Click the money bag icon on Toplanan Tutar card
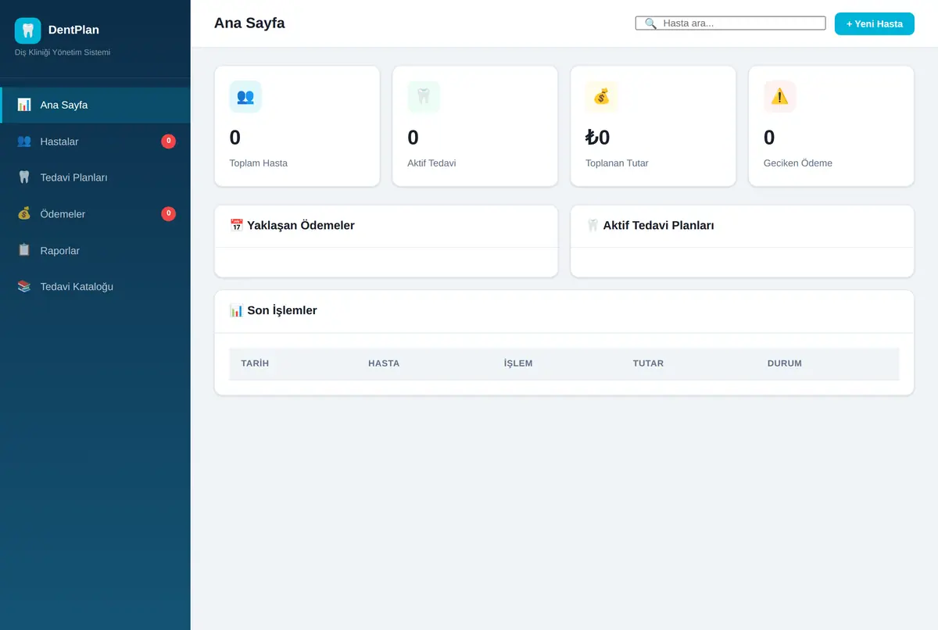This screenshot has width=938, height=630. (x=601, y=96)
